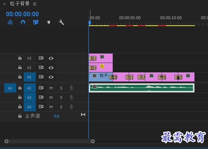The image size is (208, 149).
Task: Solo audio track A3
Action: pos(61,107)
